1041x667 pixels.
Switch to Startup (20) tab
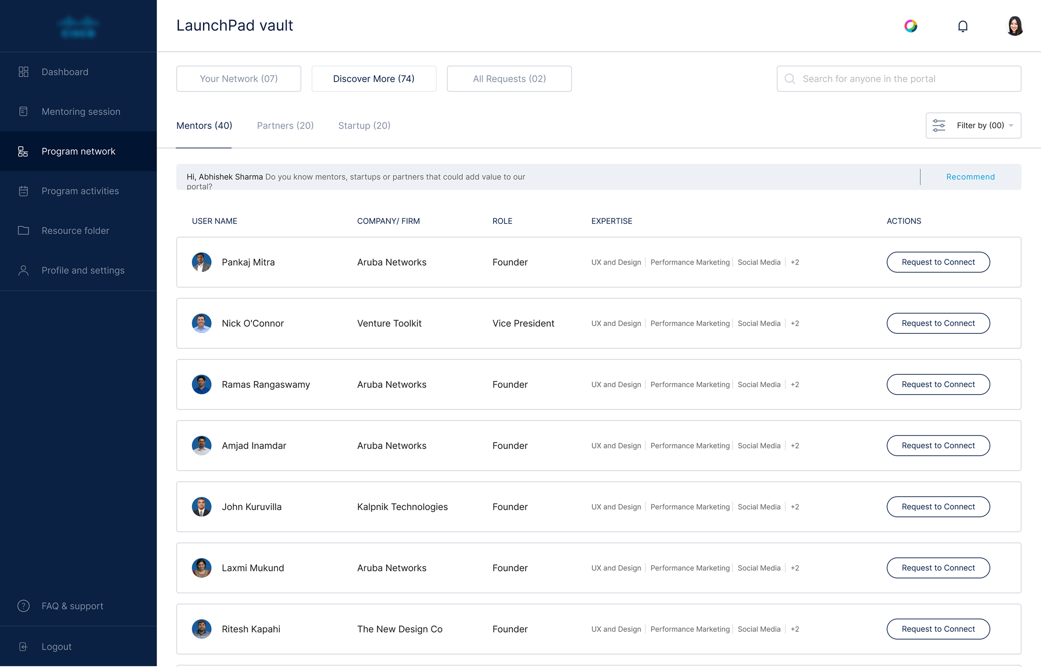coord(364,126)
